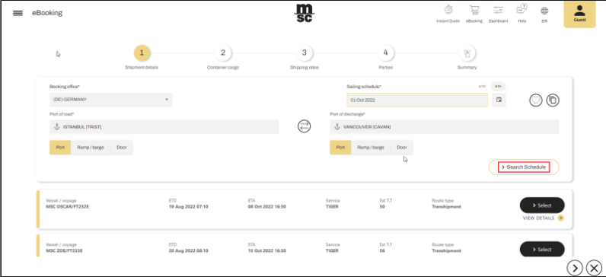Click the Search Schedule button

[524, 167]
